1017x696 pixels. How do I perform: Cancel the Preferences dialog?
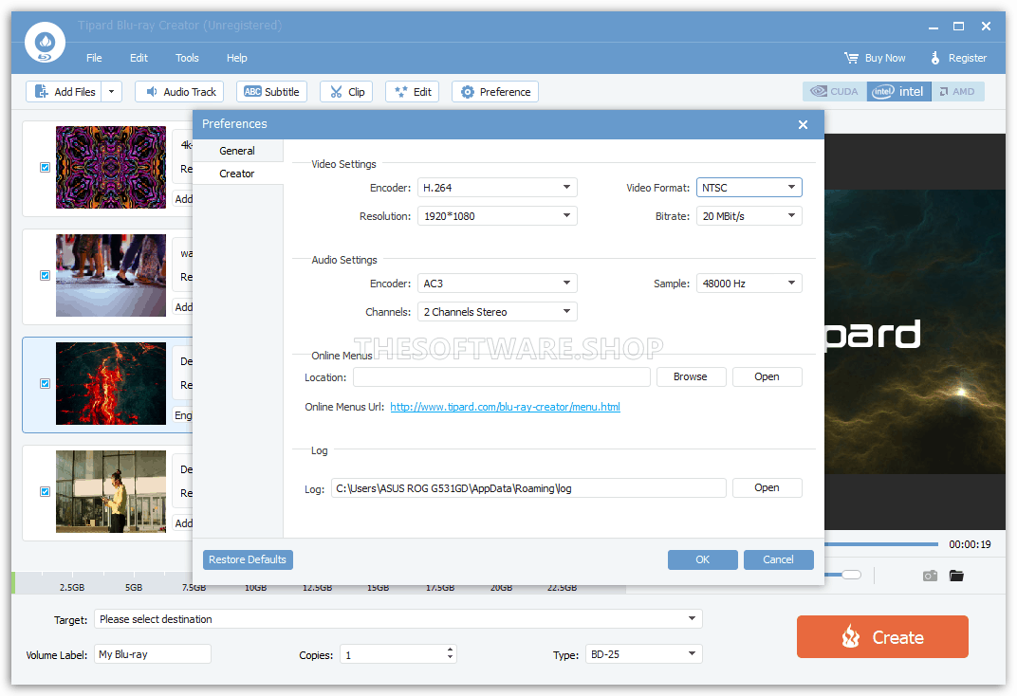tap(778, 559)
